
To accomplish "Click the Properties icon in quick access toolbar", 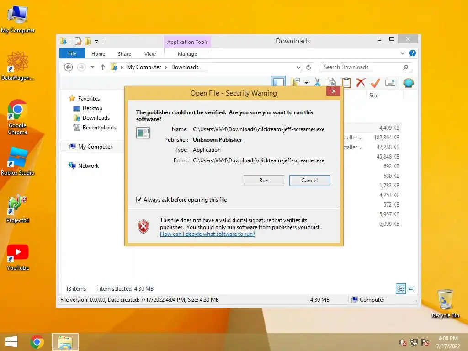I will pos(78,41).
